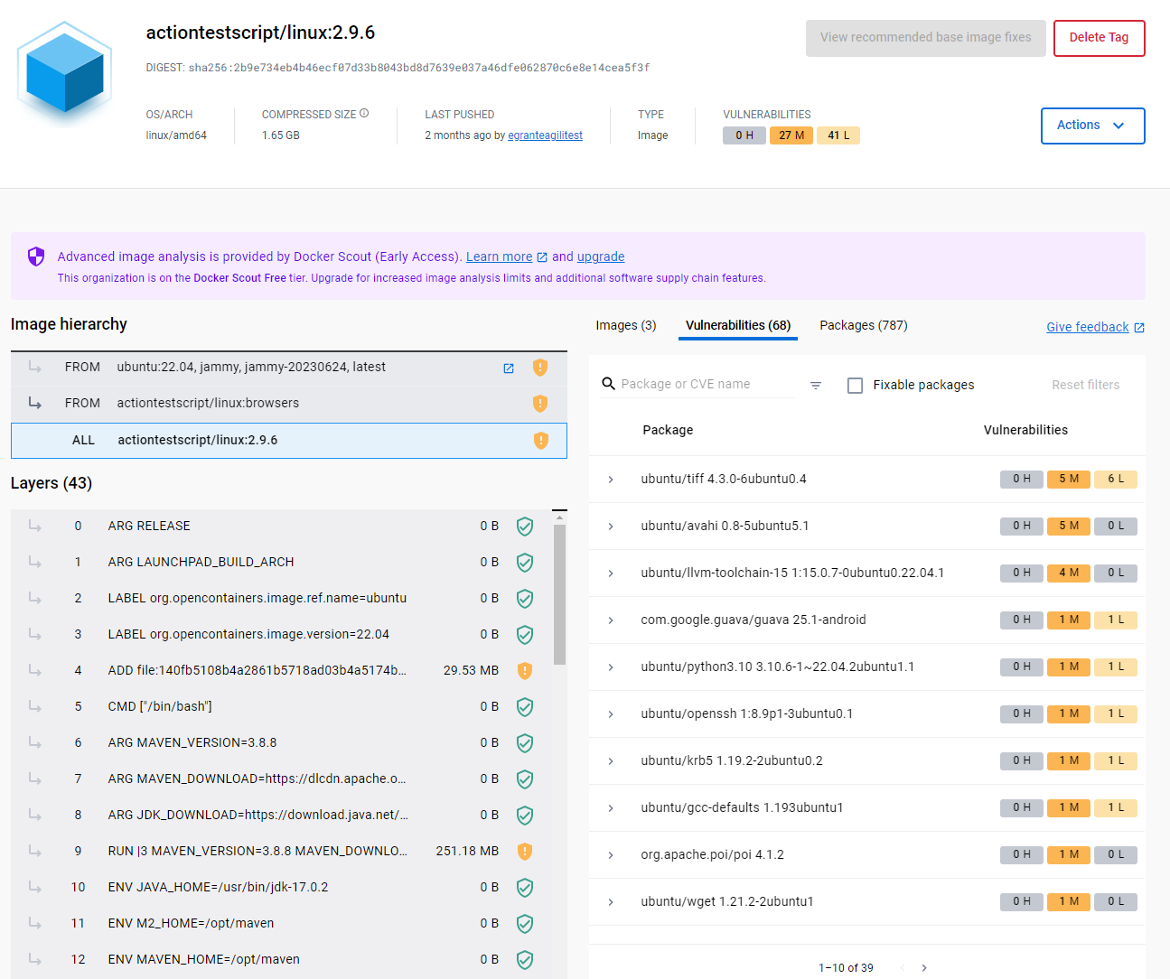Click green shield for ARG MAVEN_VERSION layer
This screenshot has height=979, width=1170.
point(525,743)
